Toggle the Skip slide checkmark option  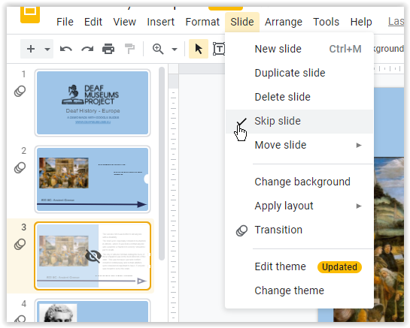[x=299, y=122]
